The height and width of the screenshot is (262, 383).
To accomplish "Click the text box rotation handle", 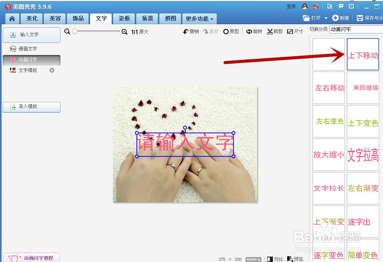I will click(185, 127).
